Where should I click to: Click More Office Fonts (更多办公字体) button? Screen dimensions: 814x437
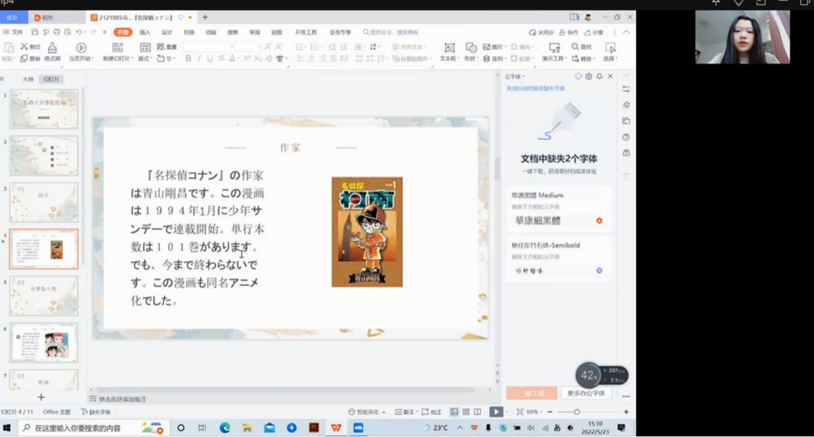(586, 393)
